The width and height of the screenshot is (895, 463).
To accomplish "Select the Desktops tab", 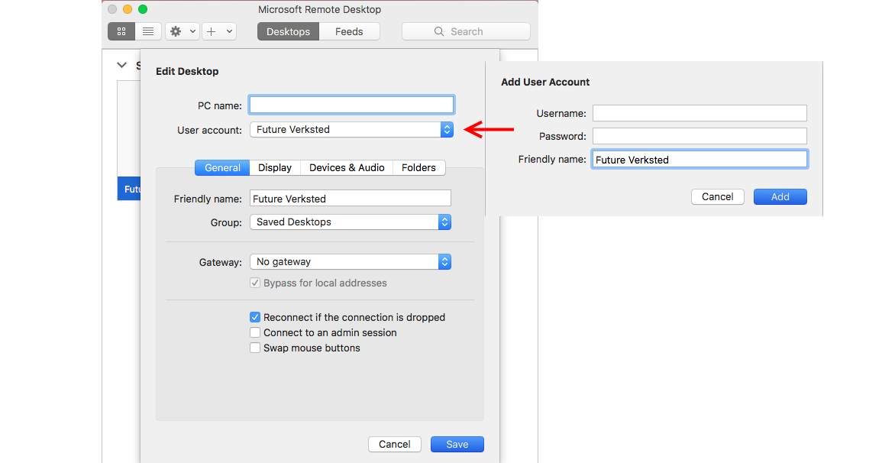I will click(288, 31).
